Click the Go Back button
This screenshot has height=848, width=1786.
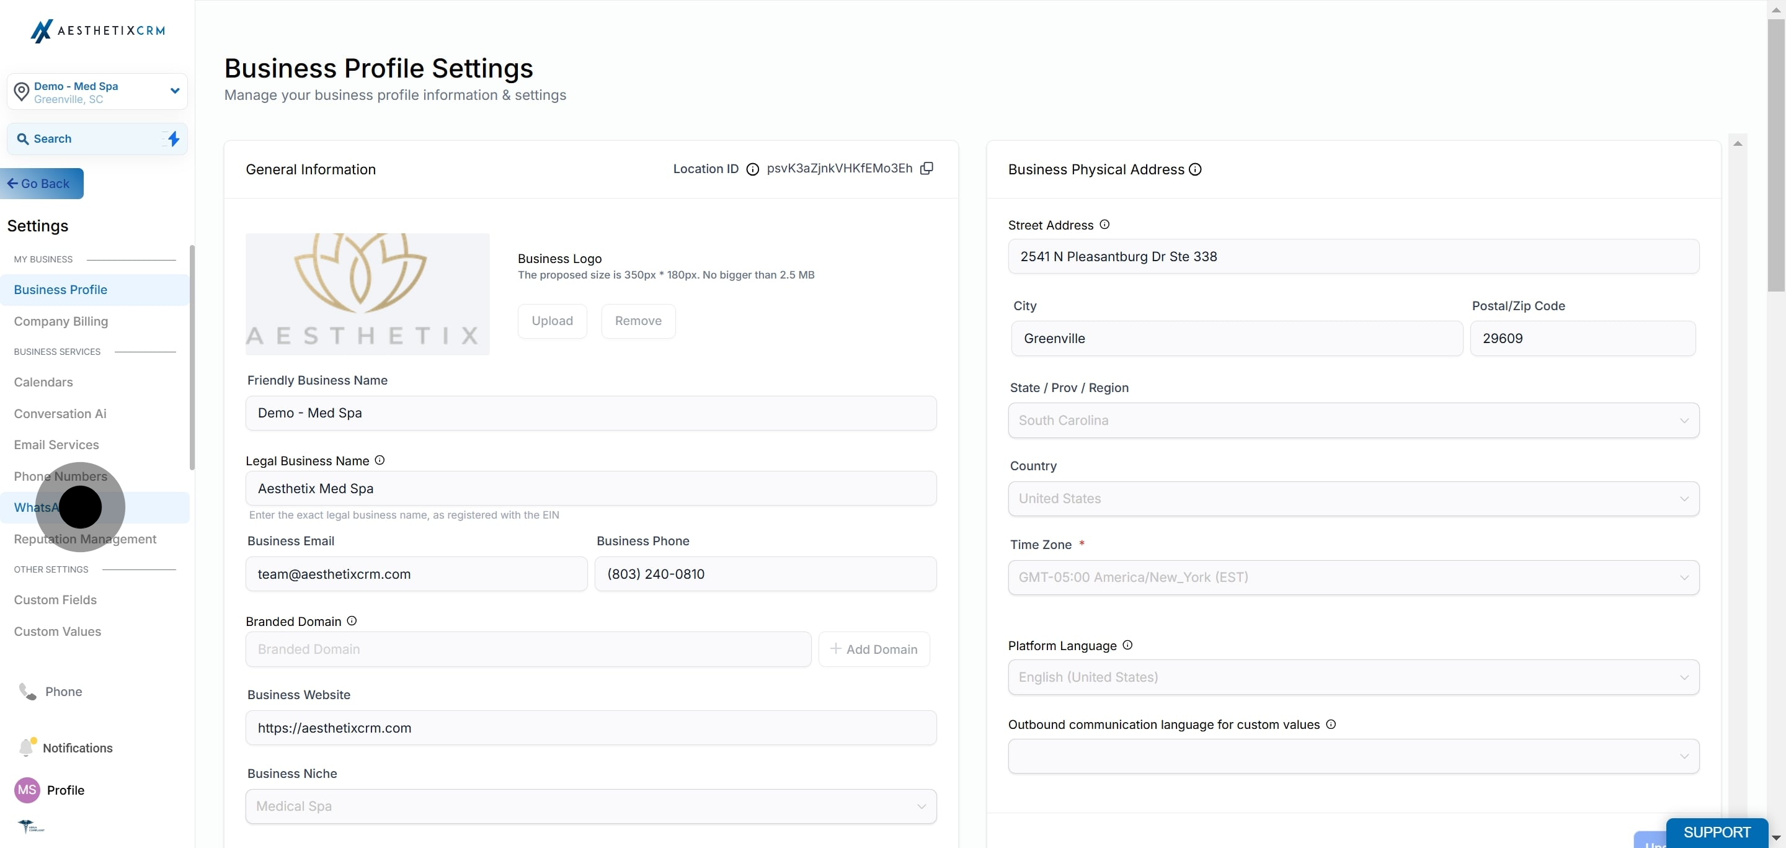point(42,184)
